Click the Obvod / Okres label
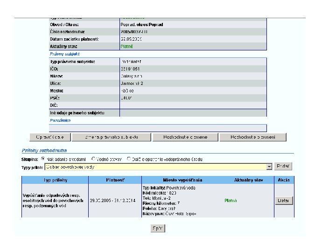The image size is (336, 252). [64, 25]
